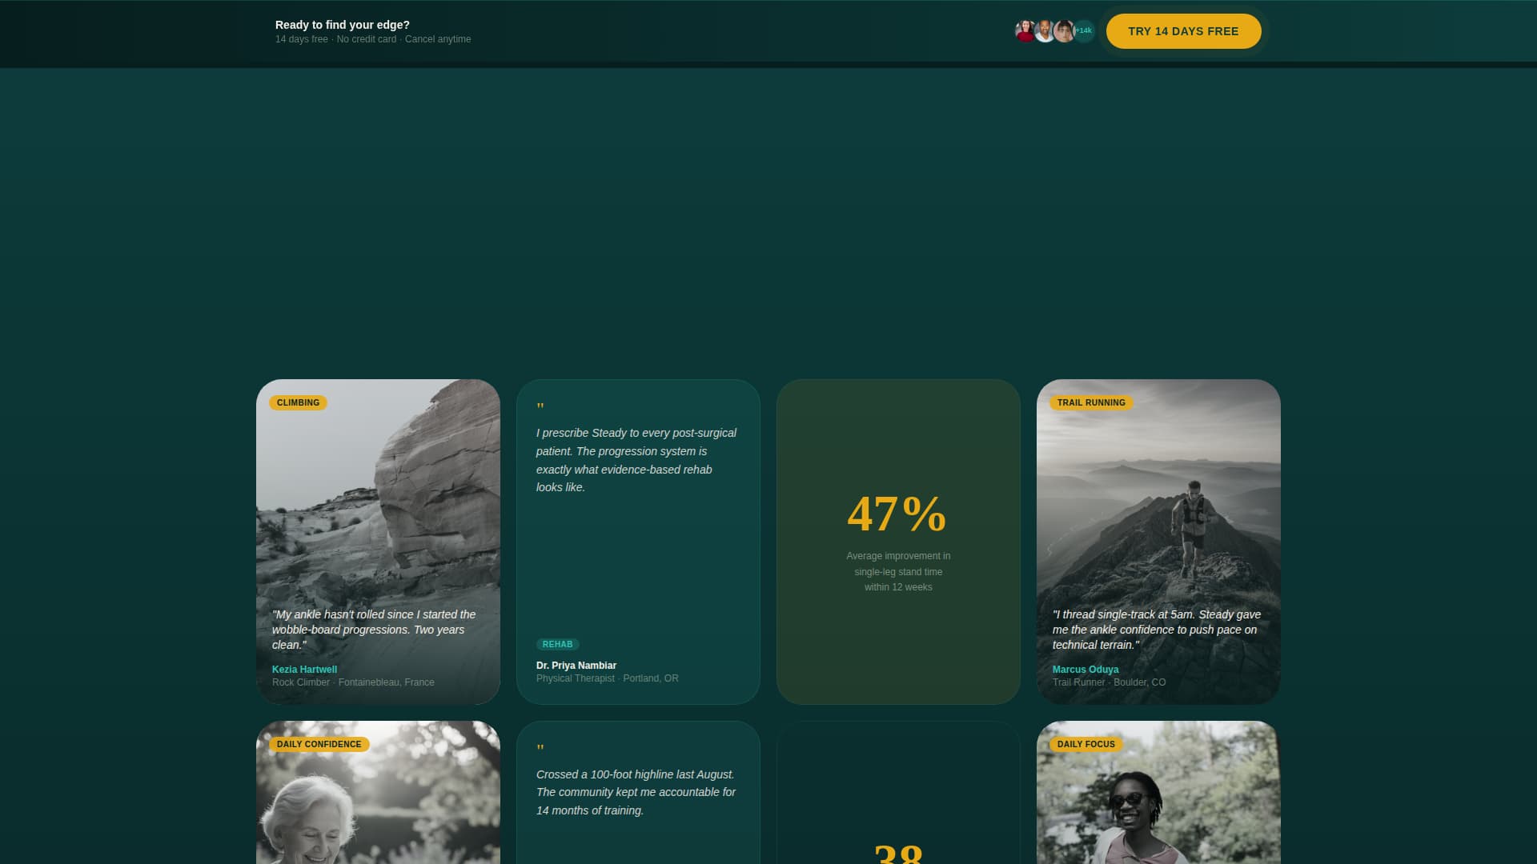Screen dimensions: 1537x864
Task: Click the CLIMBING tag badge
Action: pyautogui.click(x=298, y=402)
